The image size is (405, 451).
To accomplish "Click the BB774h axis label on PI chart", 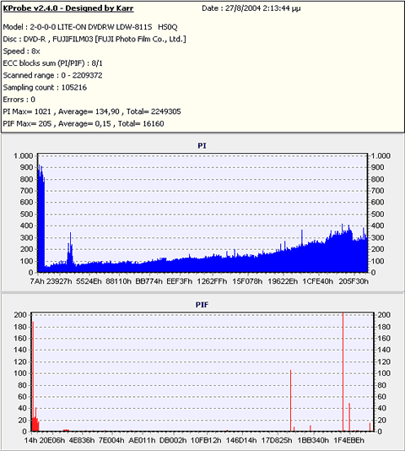I will pos(148,281).
